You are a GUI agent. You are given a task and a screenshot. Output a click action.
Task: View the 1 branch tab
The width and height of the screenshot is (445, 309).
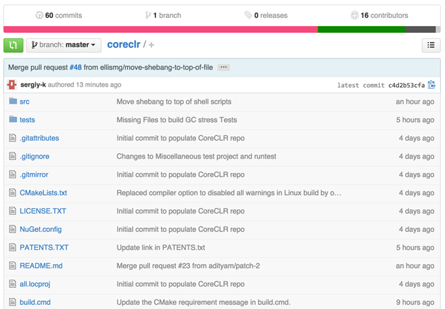pyautogui.click(x=163, y=15)
